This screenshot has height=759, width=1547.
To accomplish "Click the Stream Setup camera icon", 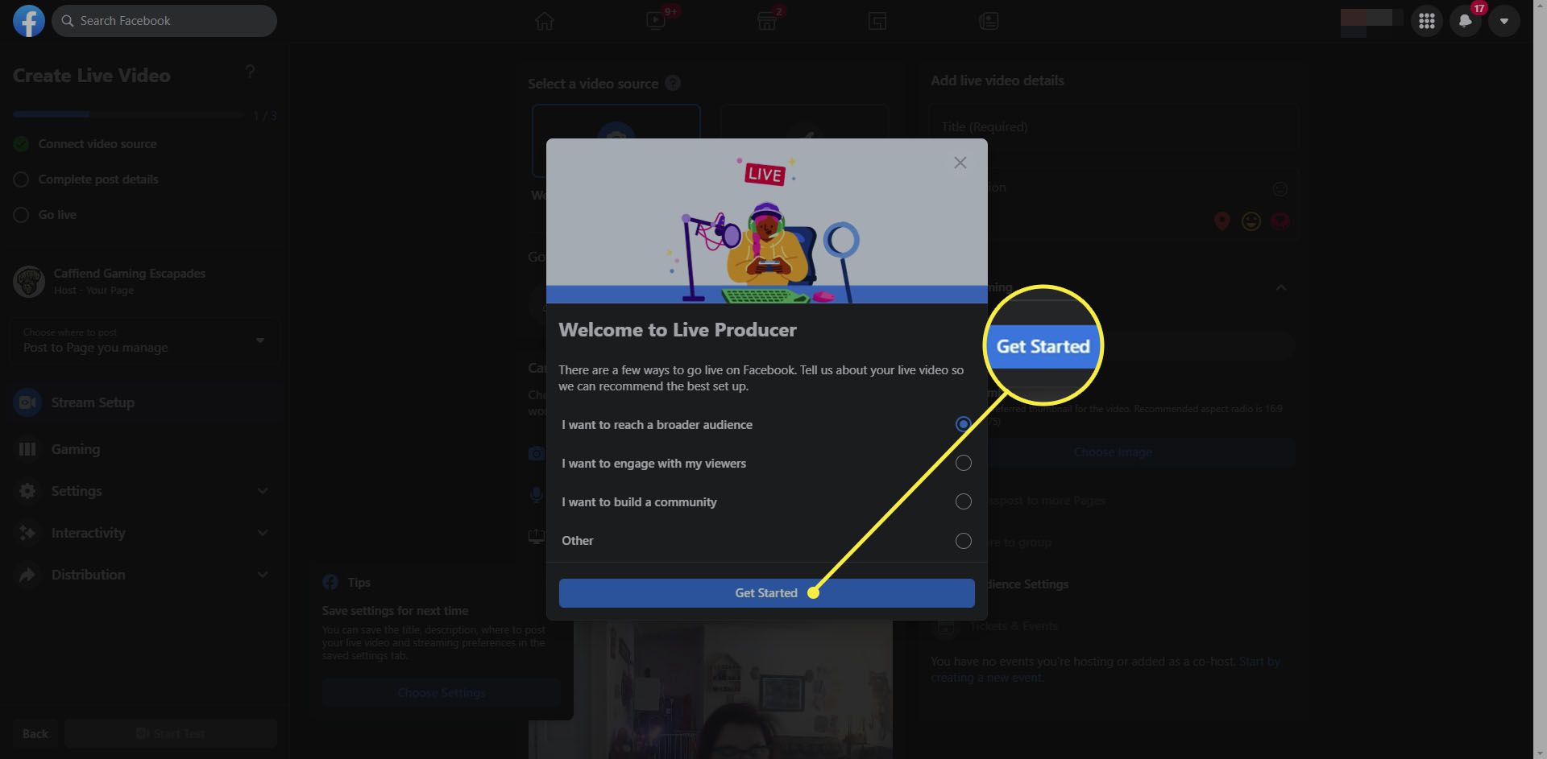I will click(x=27, y=402).
